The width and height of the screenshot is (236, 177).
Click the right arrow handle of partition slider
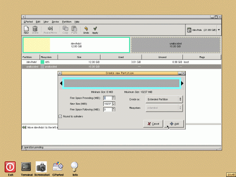(x=182, y=83)
